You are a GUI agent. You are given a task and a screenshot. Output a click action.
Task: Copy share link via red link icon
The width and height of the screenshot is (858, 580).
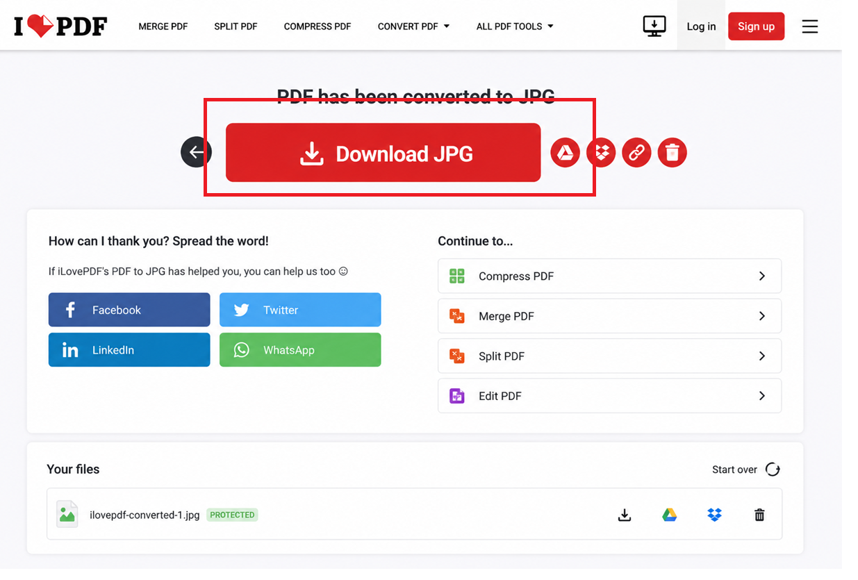636,153
